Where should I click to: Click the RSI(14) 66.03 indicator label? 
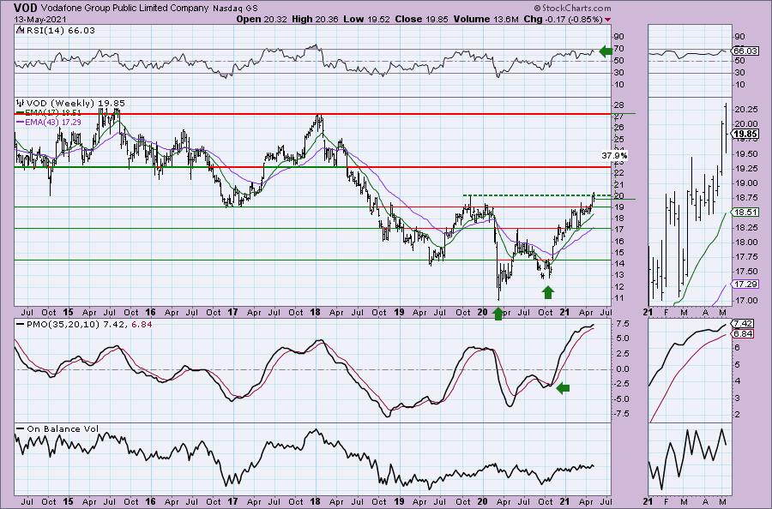coord(60,31)
